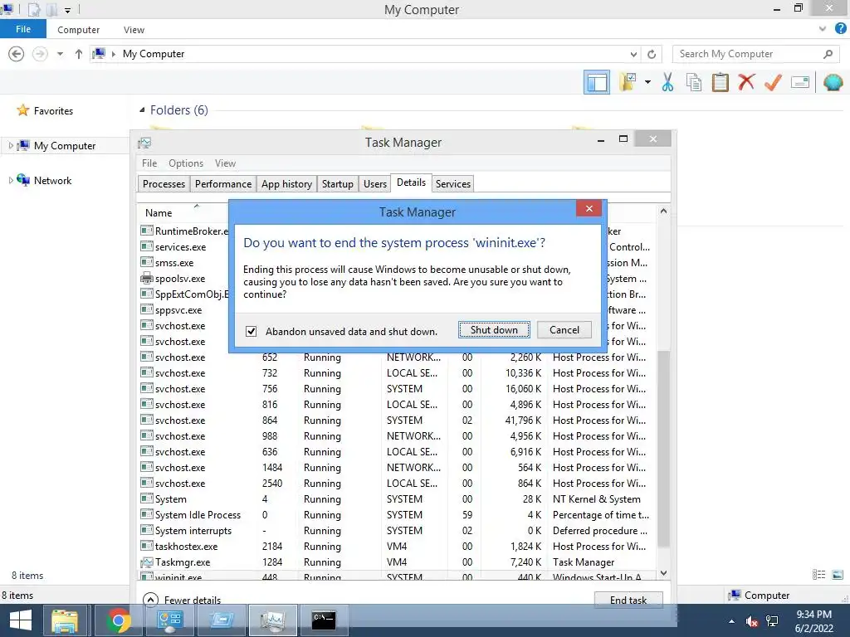This screenshot has width=850, height=637.
Task: Select the taskhostex.exe process row
Action: (x=396, y=547)
